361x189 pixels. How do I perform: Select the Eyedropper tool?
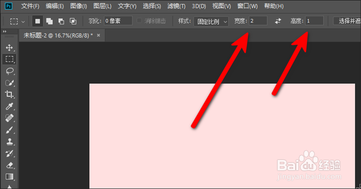(9, 106)
